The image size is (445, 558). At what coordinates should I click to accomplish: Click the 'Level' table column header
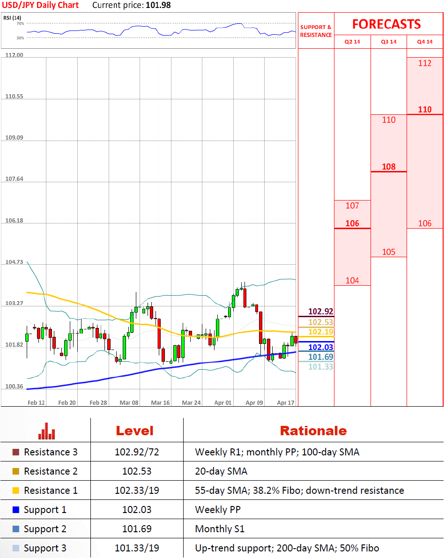point(134,431)
